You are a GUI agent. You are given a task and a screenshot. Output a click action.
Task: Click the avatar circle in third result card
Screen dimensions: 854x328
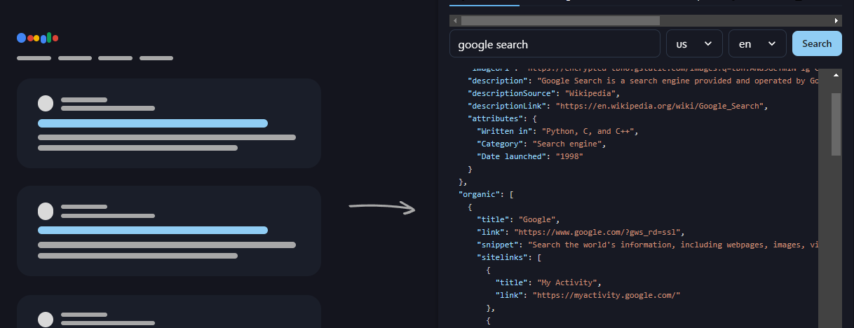[46, 319]
